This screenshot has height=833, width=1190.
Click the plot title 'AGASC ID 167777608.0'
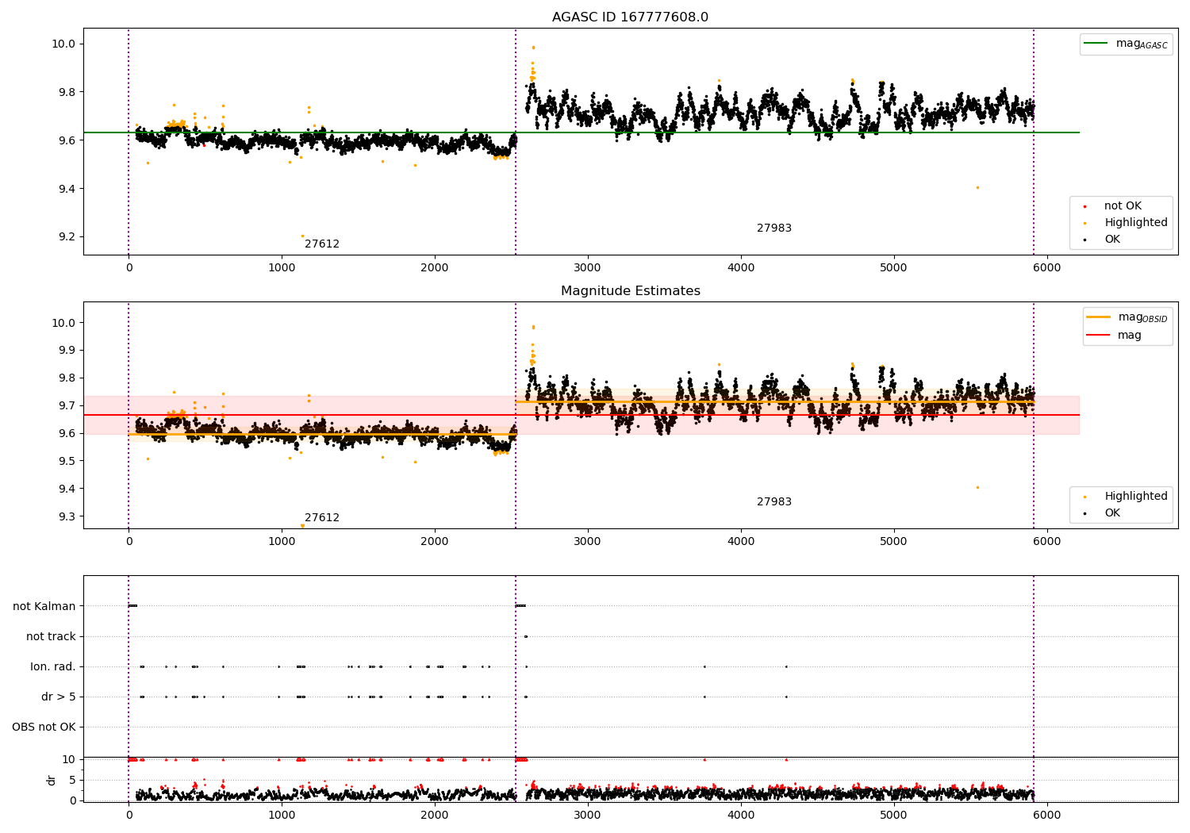(630, 17)
